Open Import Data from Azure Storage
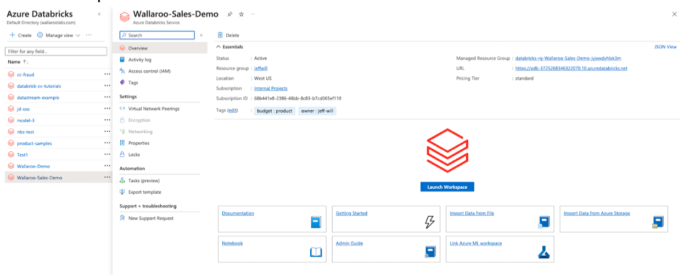Viewport: 689px width, 276px height. (614, 219)
